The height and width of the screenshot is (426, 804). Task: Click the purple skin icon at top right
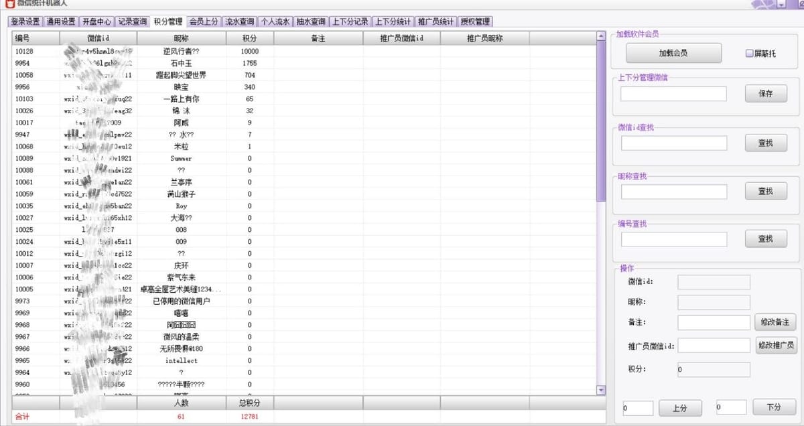pos(762,4)
